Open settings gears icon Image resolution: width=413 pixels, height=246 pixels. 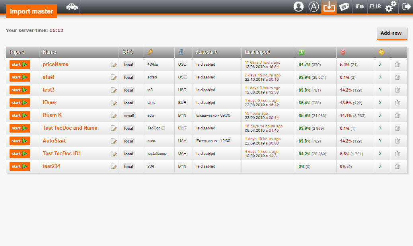coord(391,7)
